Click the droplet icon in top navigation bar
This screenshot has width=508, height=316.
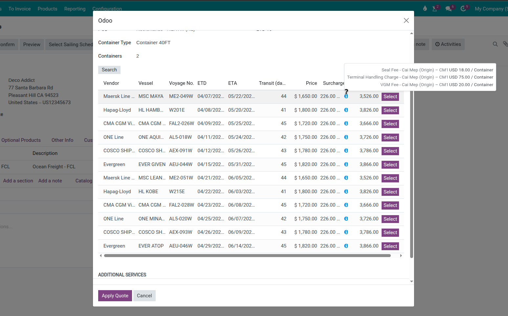[x=425, y=9]
